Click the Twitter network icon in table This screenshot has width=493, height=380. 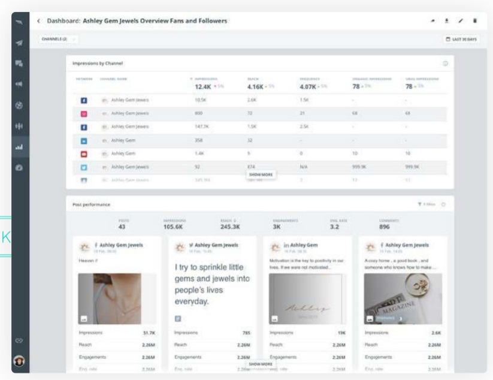coord(84,167)
